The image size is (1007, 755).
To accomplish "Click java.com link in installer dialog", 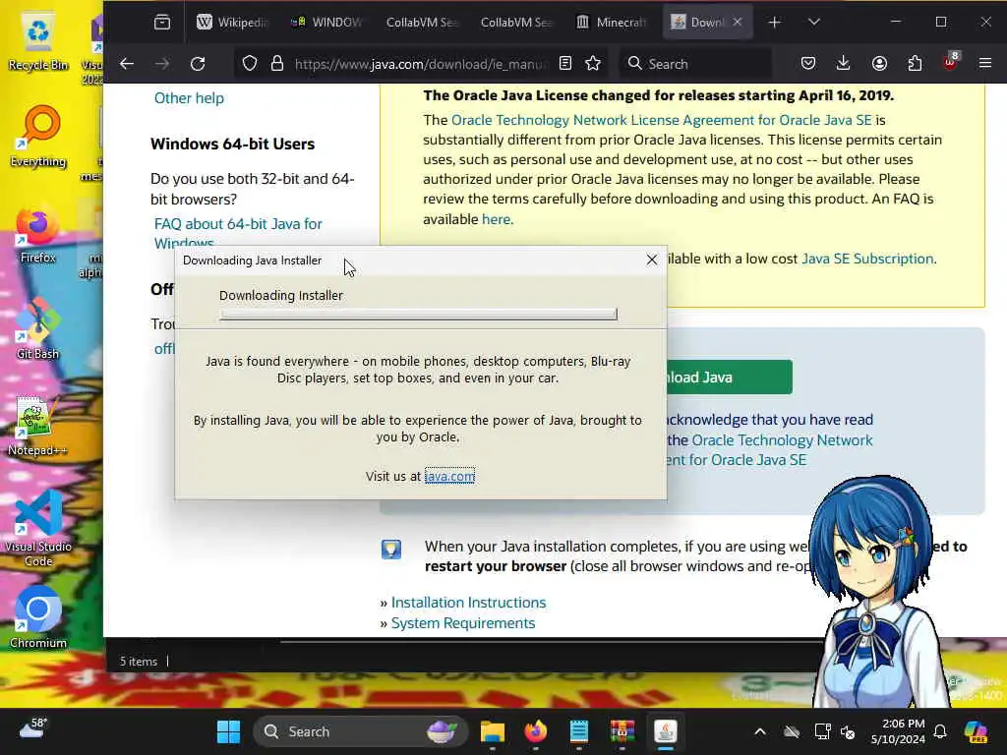I will pos(449,477).
